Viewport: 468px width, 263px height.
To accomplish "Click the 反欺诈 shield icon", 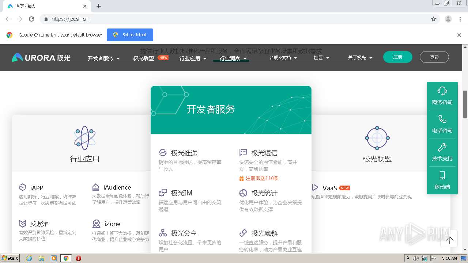I will tap(23, 224).
